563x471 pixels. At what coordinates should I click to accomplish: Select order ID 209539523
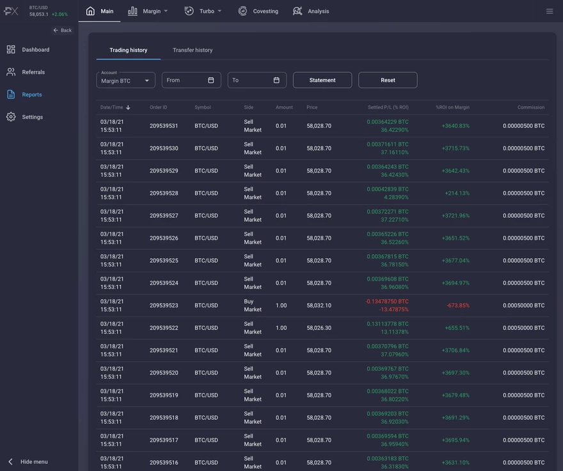164,305
